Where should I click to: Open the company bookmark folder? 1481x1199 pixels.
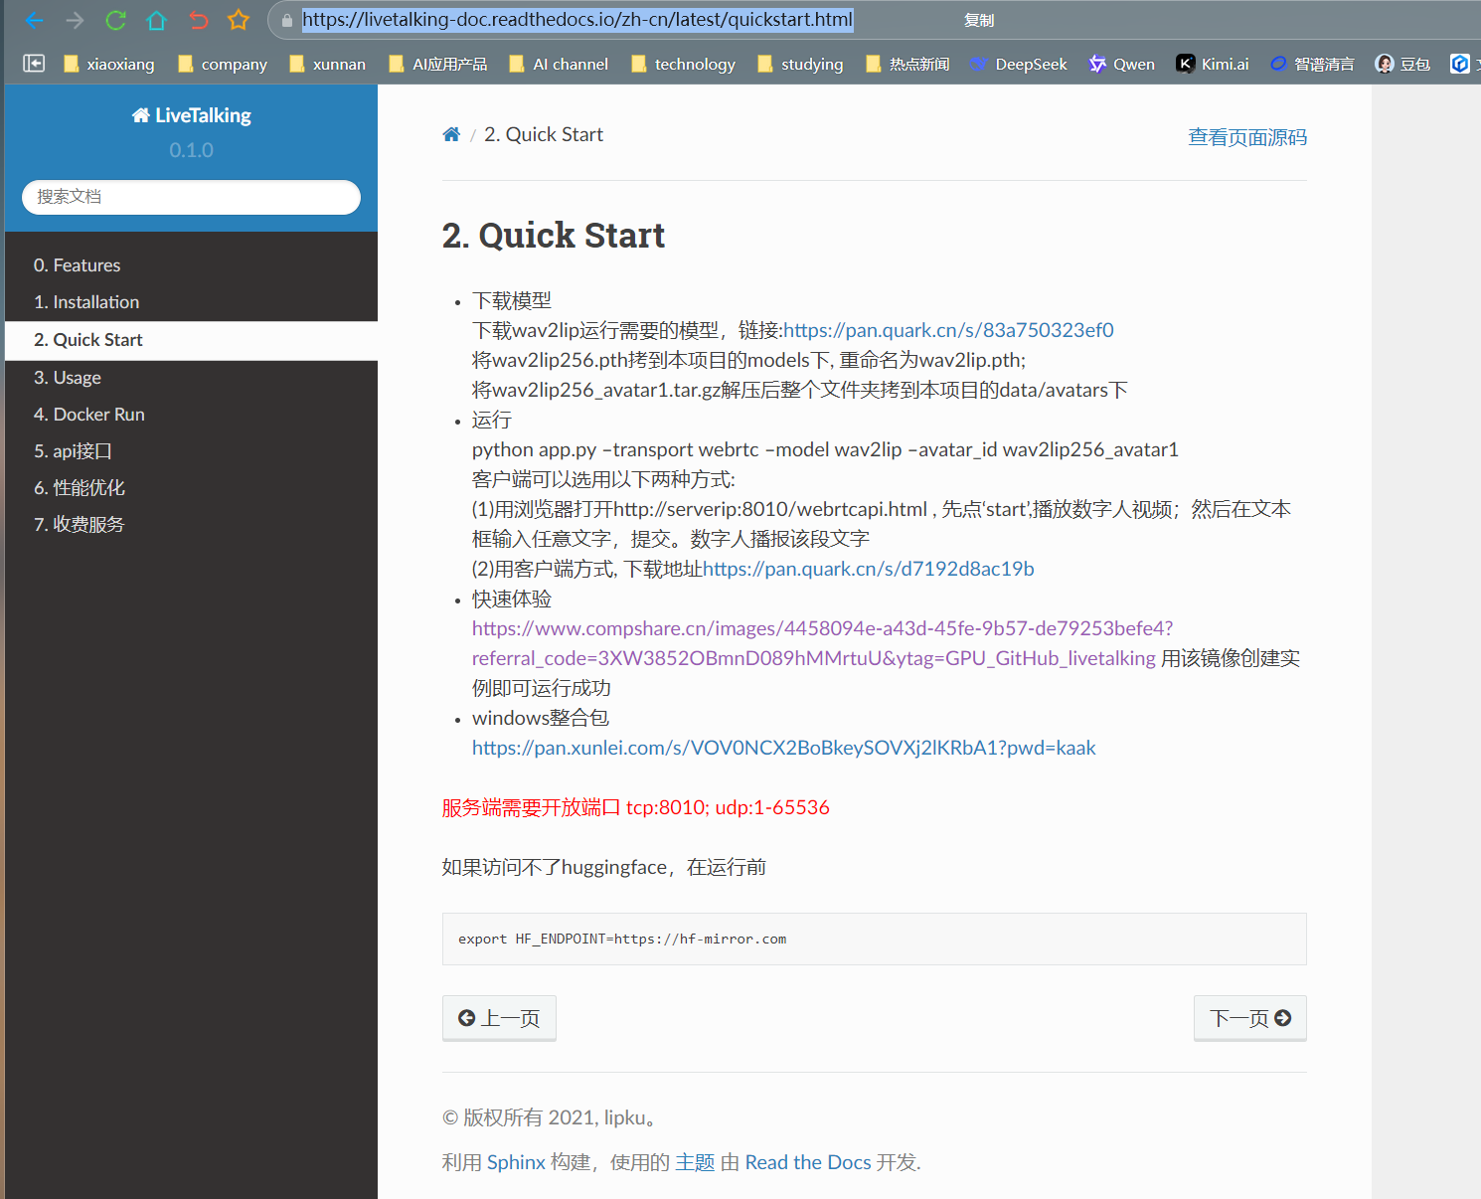[x=223, y=64]
